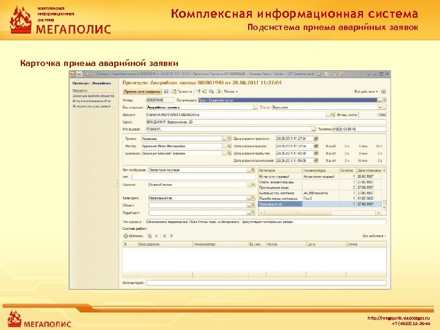The height and width of the screenshot is (330, 440).
Task: Open magnifier lookup in 'Принял' field
Action: [x=229, y=139]
